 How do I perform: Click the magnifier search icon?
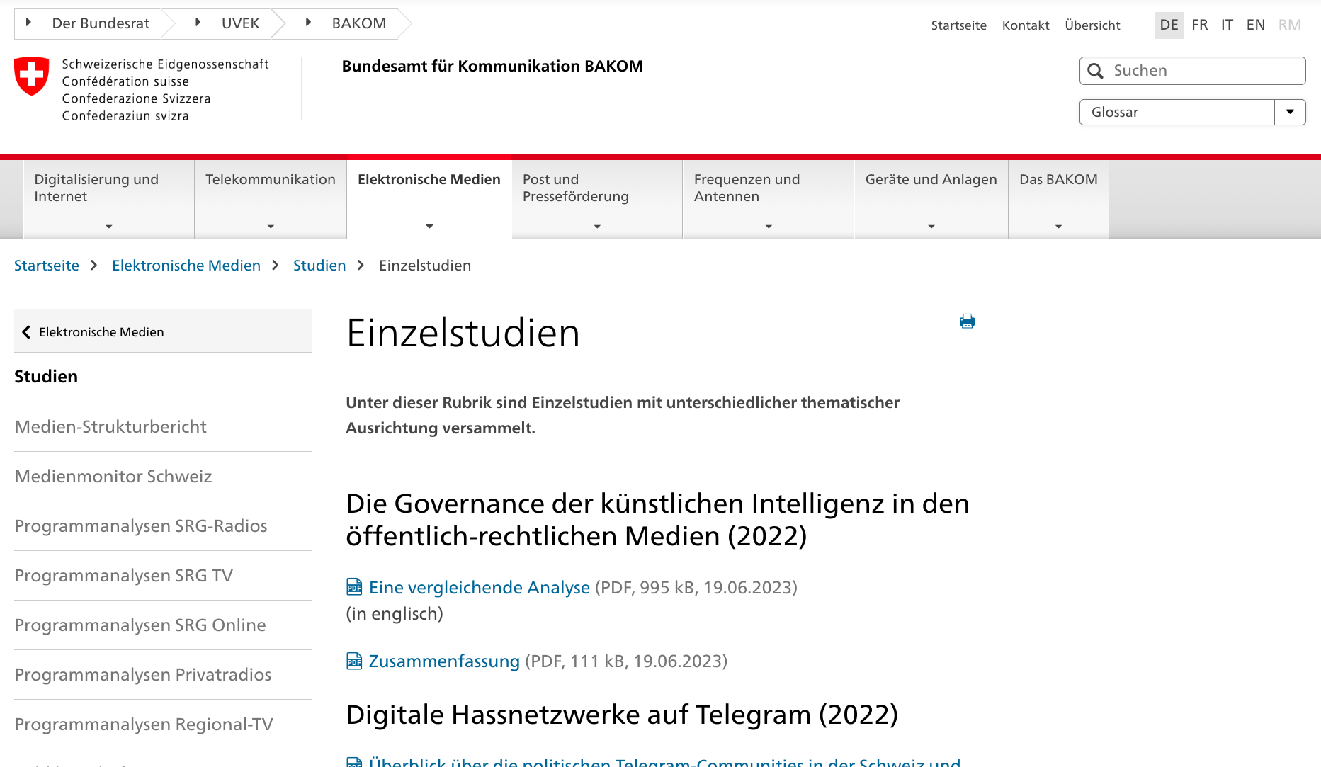click(x=1095, y=71)
